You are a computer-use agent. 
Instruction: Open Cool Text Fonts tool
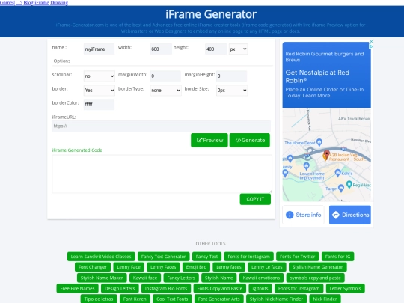(172, 299)
